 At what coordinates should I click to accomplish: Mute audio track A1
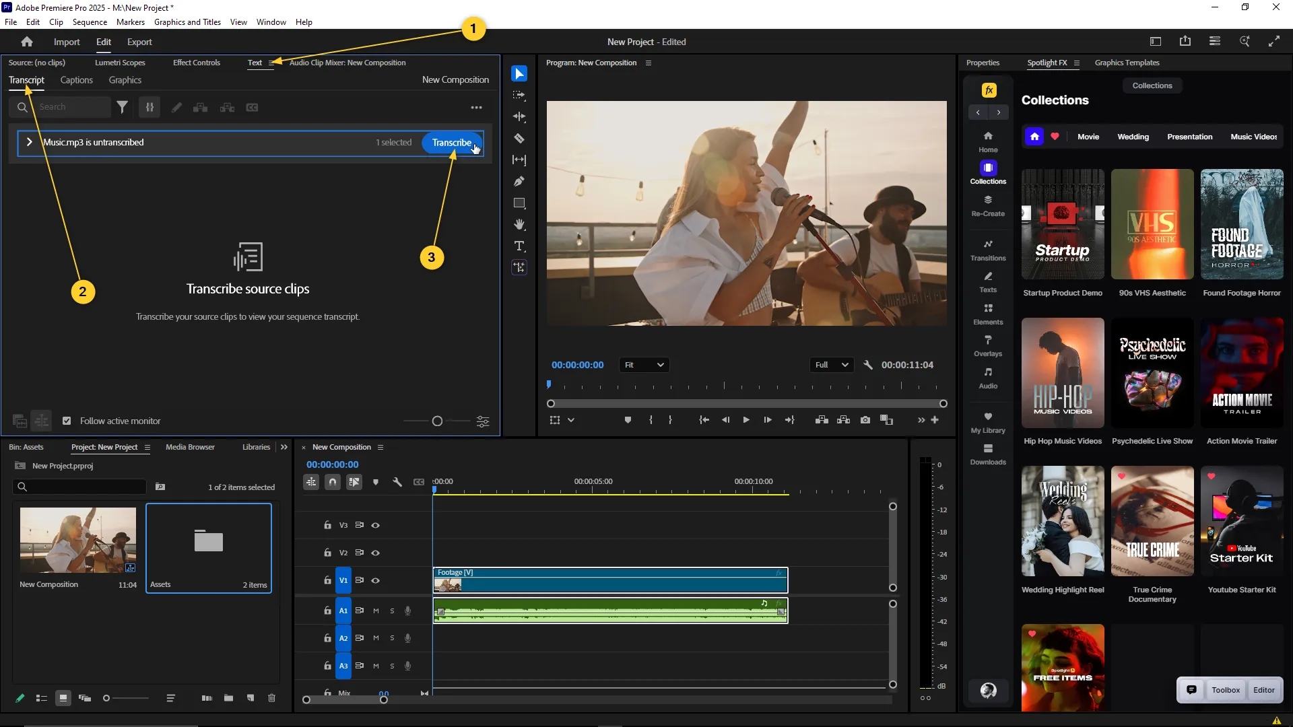point(376,611)
